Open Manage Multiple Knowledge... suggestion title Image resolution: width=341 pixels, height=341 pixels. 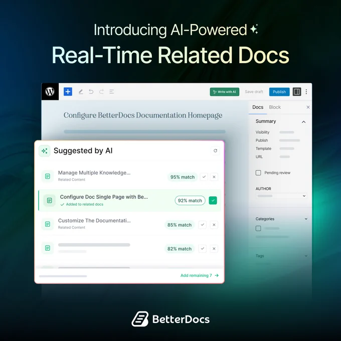click(94, 173)
